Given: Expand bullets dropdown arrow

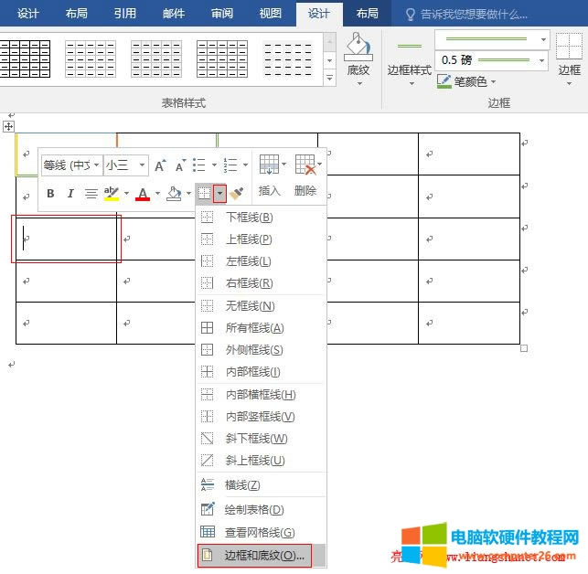Looking at the screenshot, I should [x=214, y=165].
